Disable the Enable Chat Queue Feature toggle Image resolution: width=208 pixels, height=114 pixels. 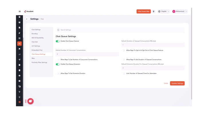58,41
